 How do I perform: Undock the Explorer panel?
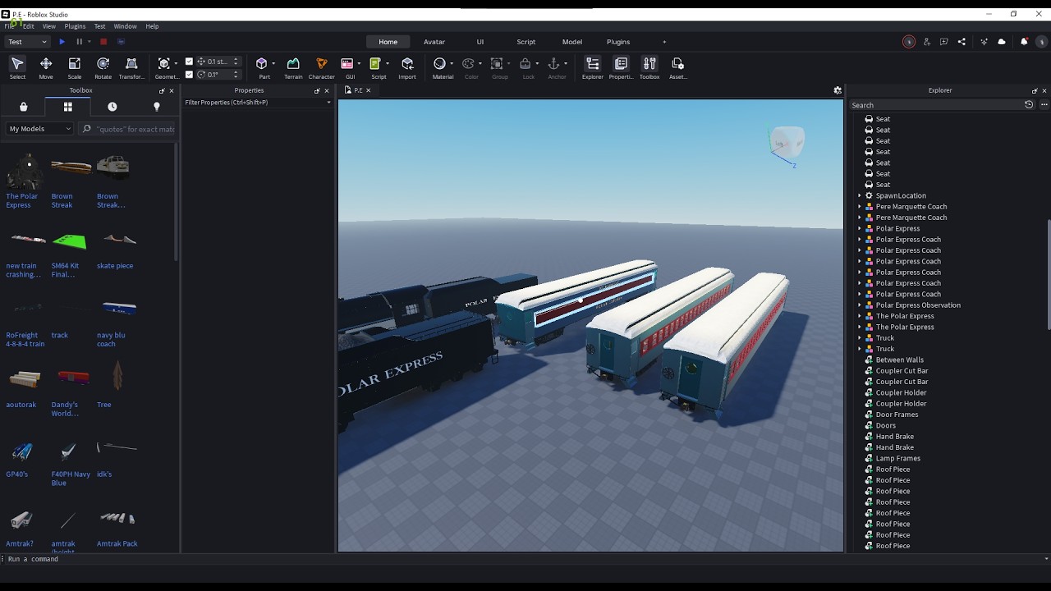[1035, 90]
